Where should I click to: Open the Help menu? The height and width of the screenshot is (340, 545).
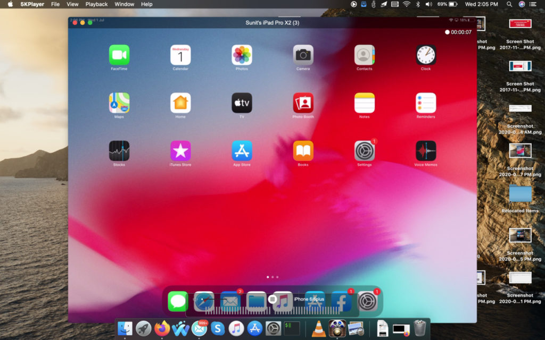coord(147,4)
